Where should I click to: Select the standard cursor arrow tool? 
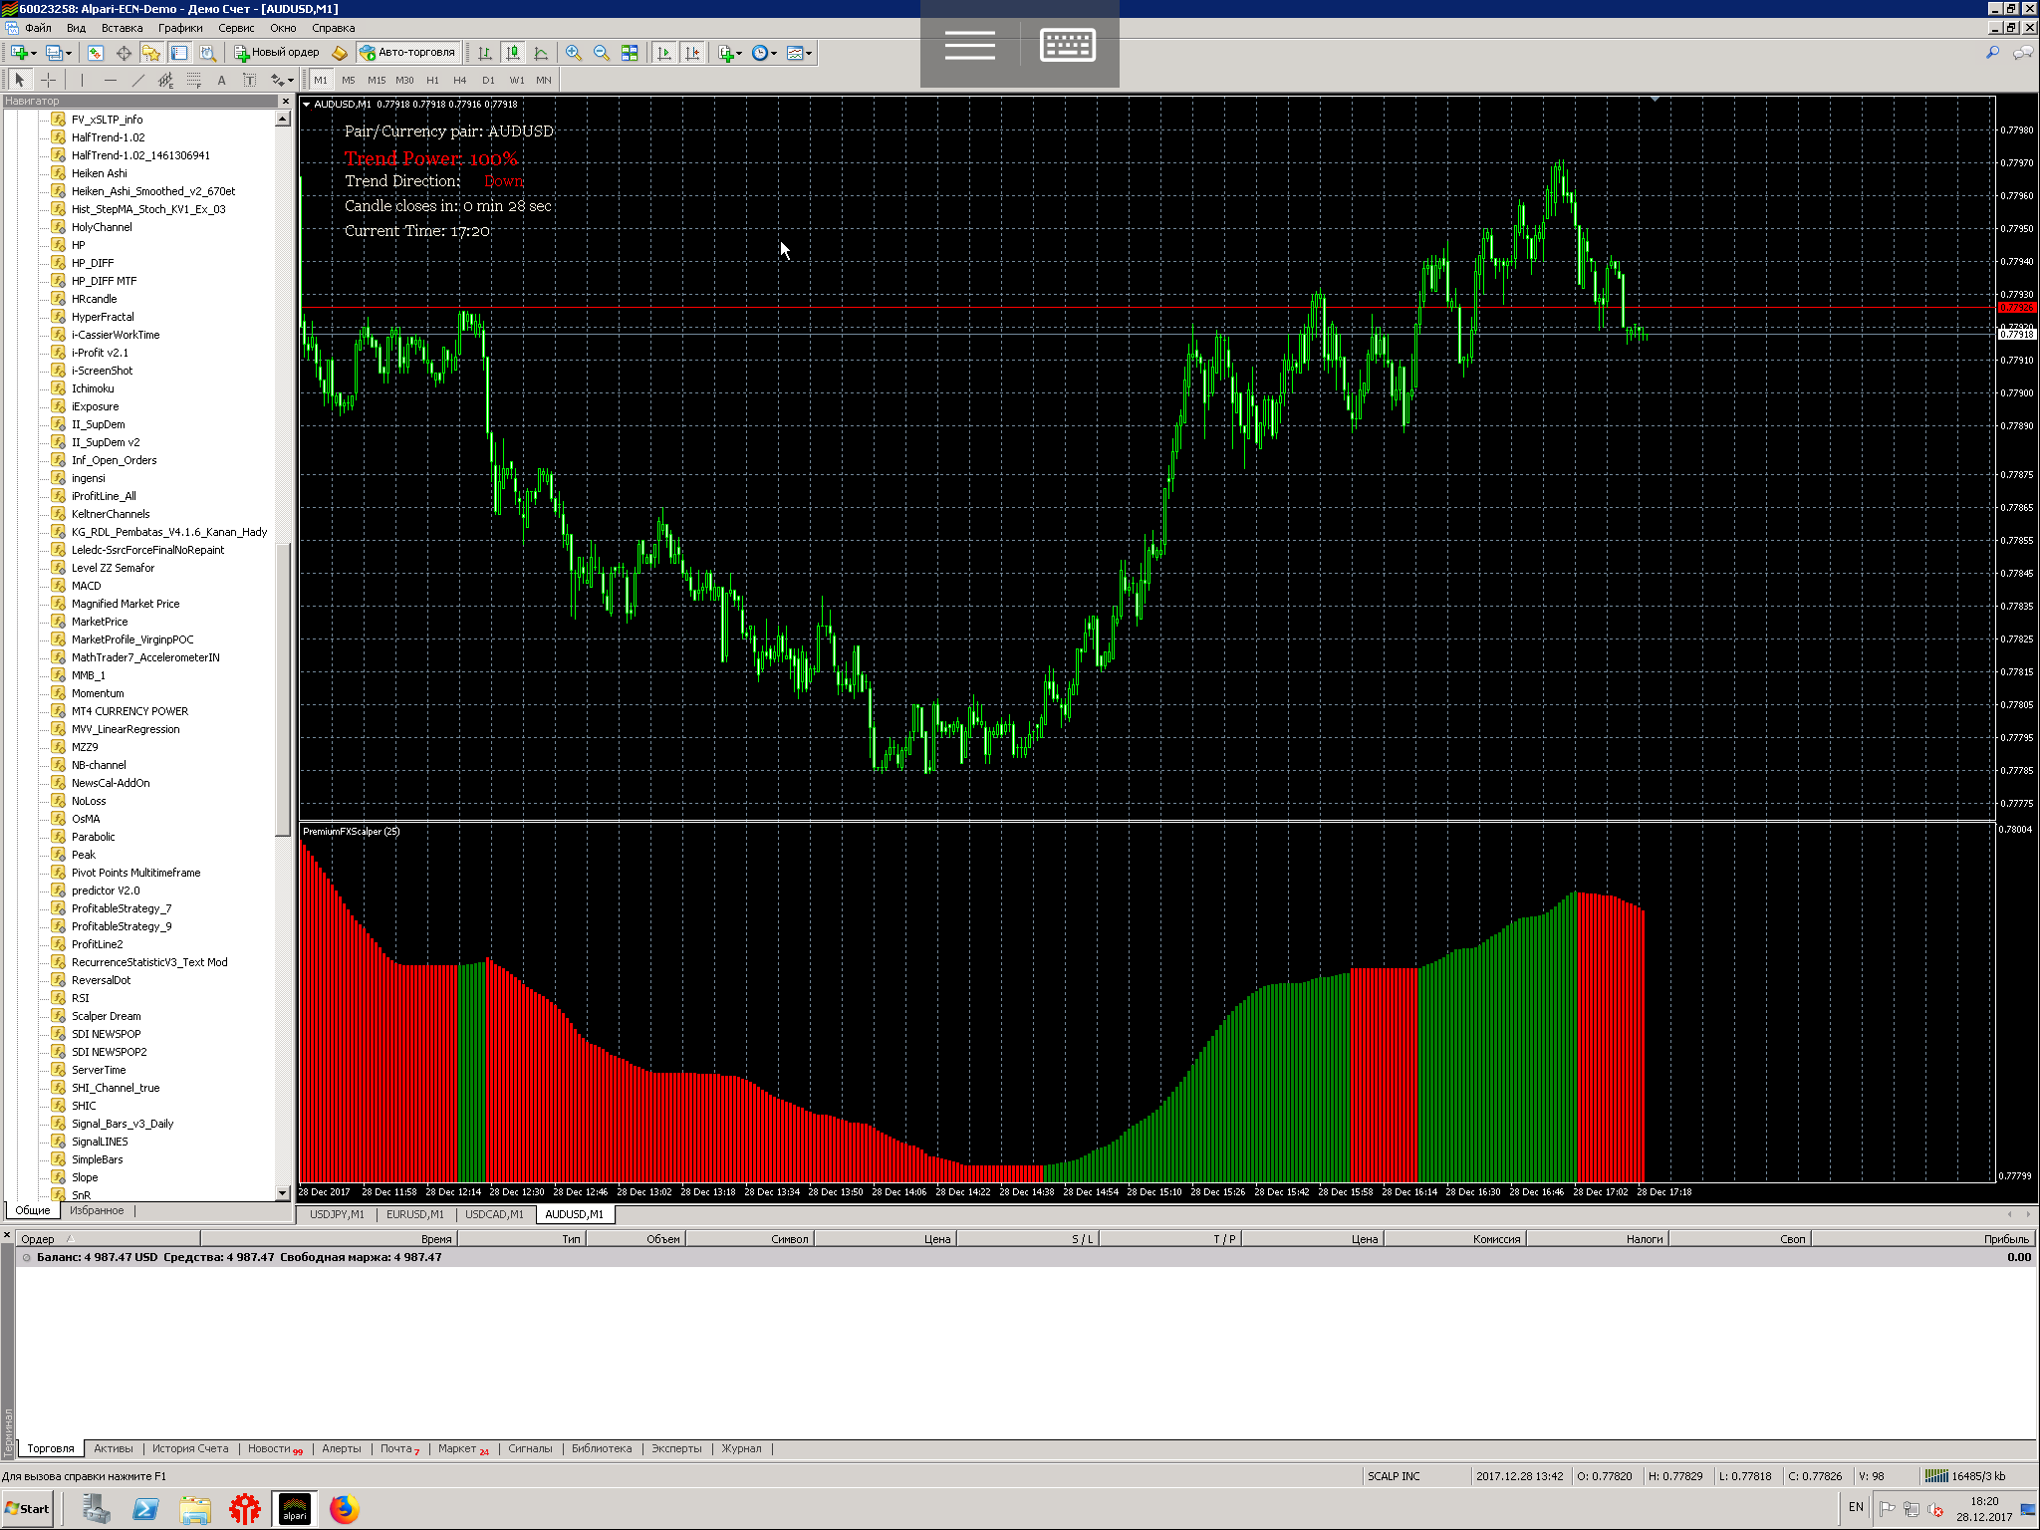[x=20, y=80]
